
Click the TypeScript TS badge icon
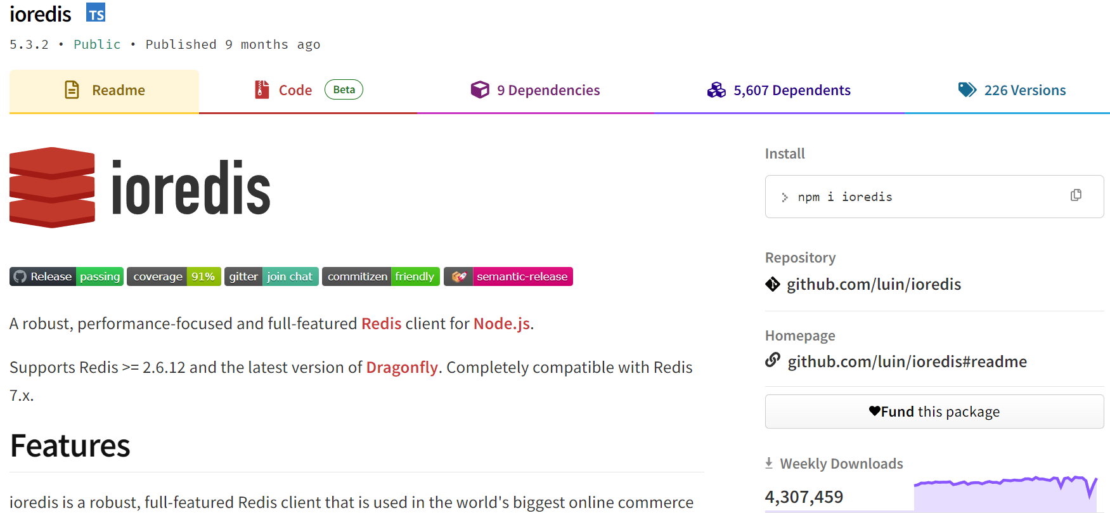96,13
